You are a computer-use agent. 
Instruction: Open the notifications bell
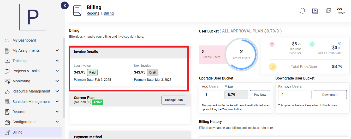pos(303,11)
